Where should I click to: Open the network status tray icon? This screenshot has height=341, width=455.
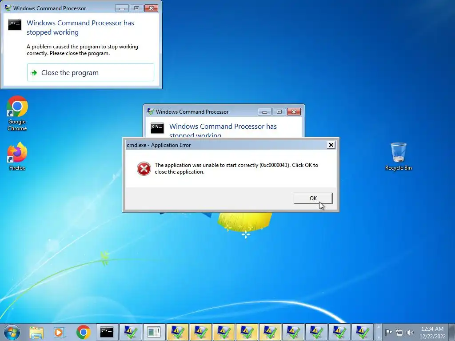click(x=399, y=332)
